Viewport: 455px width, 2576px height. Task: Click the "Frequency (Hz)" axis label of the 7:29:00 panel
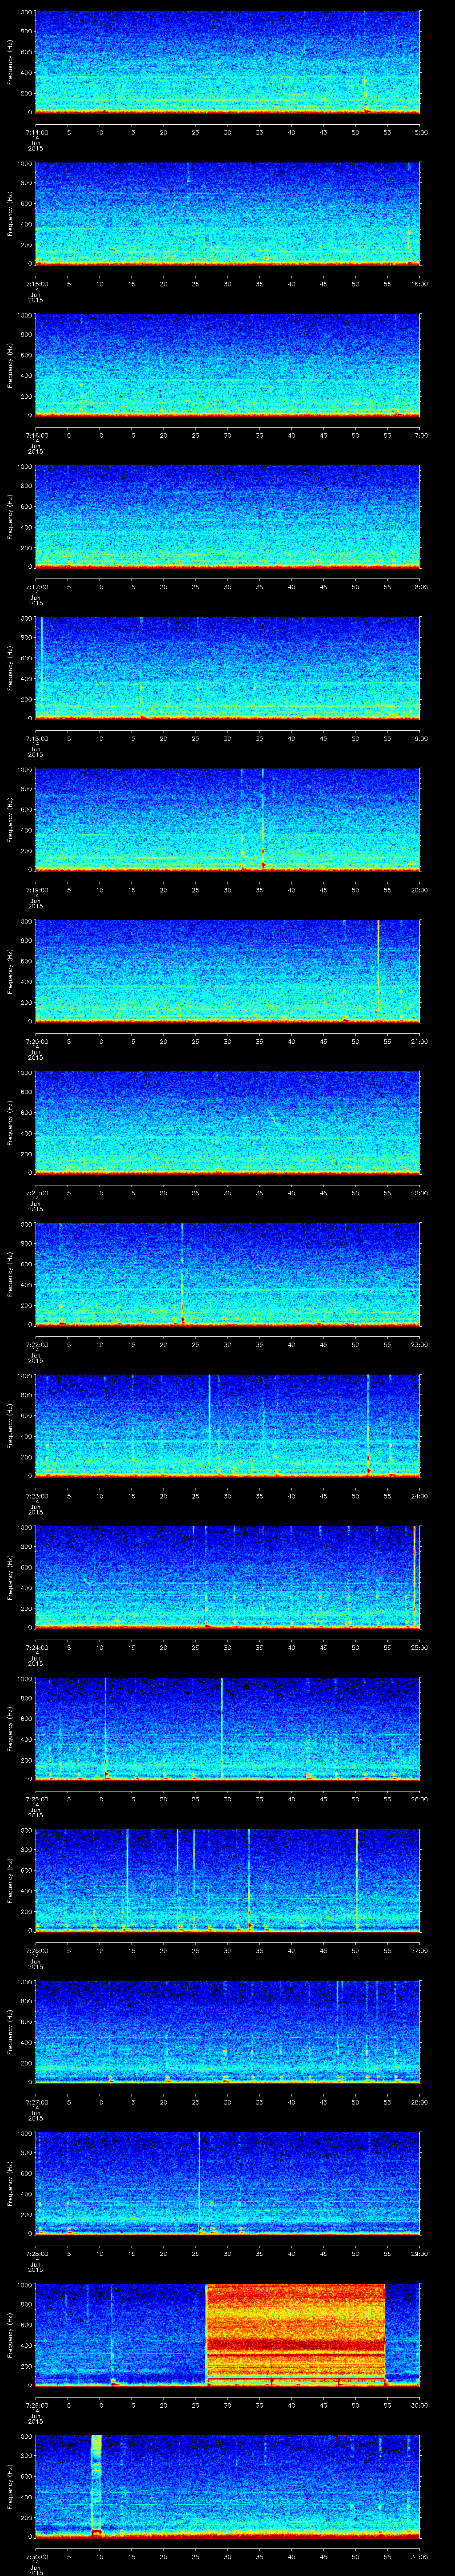(x=10, y=2334)
